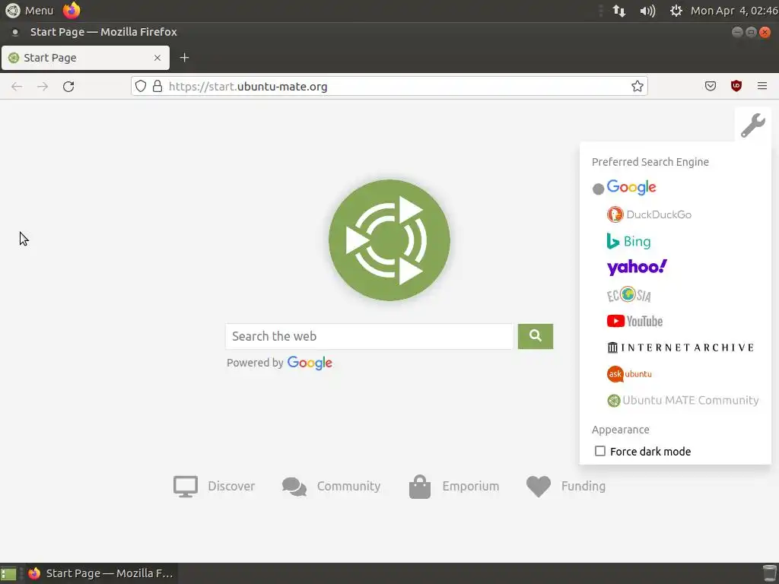Screen dimensions: 779x584
Task: Open the Emporium link
Action: 453,486
